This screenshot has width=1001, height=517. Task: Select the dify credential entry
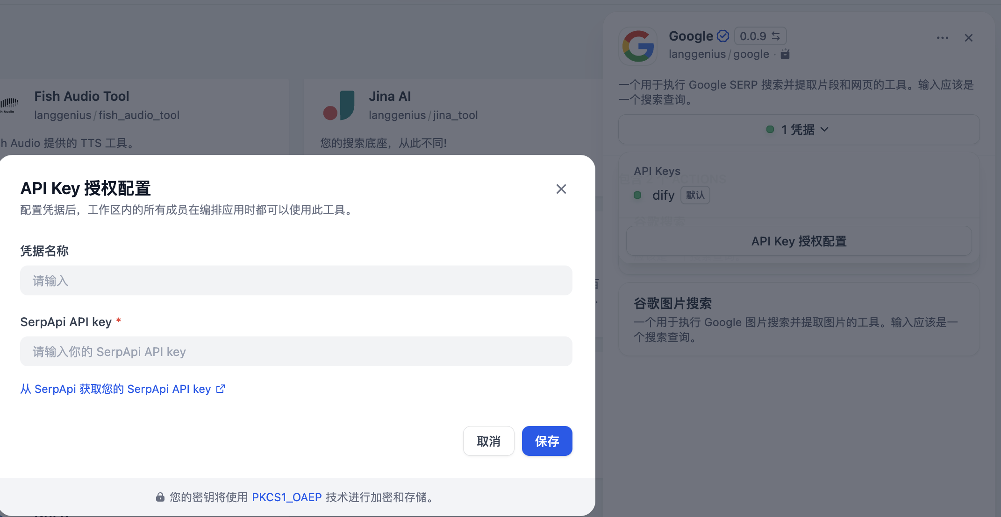pyautogui.click(x=663, y=195)
